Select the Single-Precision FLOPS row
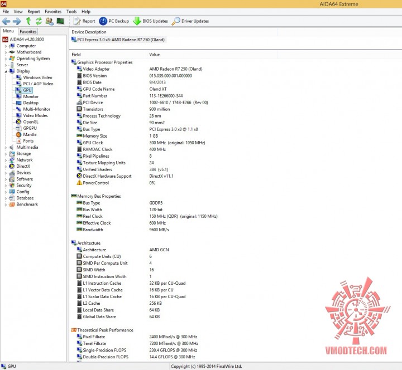402x370 pixels. tap(137, 350)
